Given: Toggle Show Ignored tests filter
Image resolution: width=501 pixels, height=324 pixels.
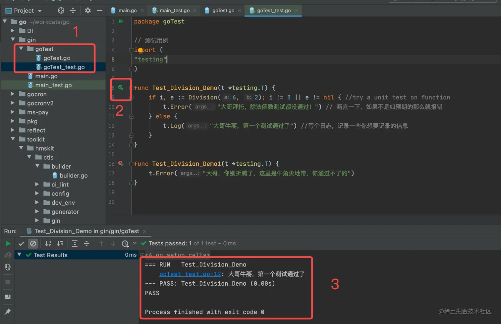Looking at the screenshot, I should click(x=33, y=244).
